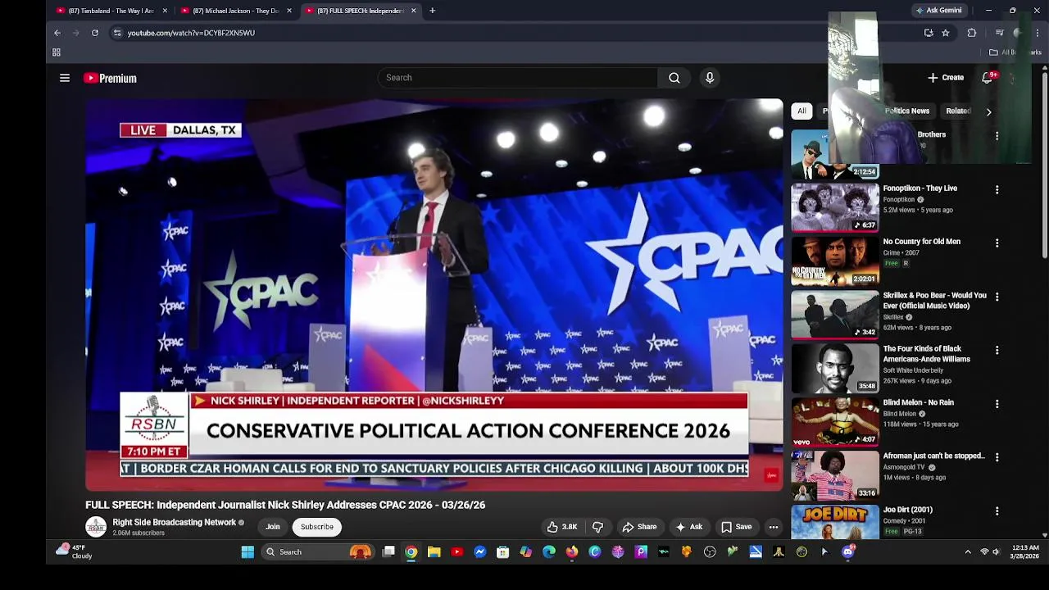Dislike the video with thumbs down
Image resolution: width=1049 pixels, height=590 pixels.
[x=598, y=527]
